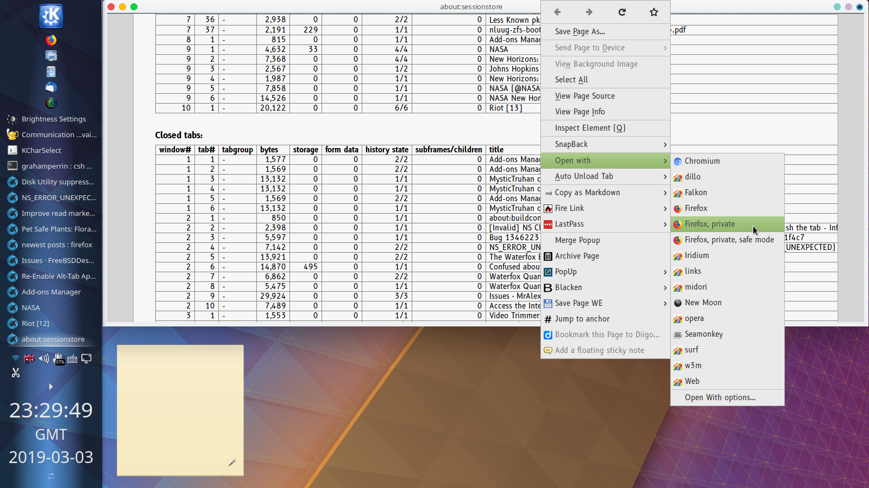The width and height of the screenshot is (869, 488).
Task: Click the keyboard tray icon
Action: (72, 358)
